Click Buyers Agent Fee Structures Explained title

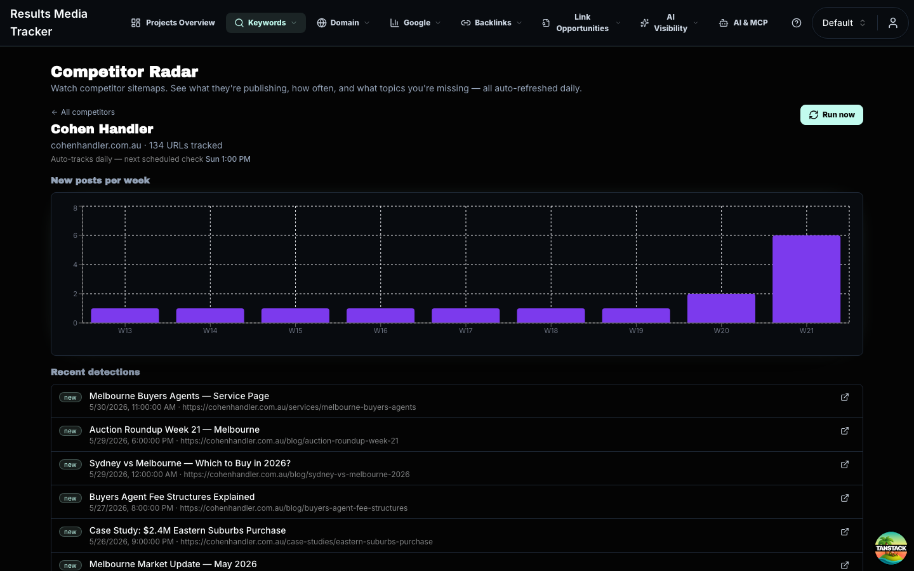pos(172,497)
